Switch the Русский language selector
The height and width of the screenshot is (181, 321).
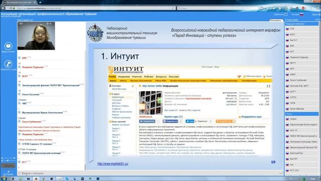tap(297, 15)
